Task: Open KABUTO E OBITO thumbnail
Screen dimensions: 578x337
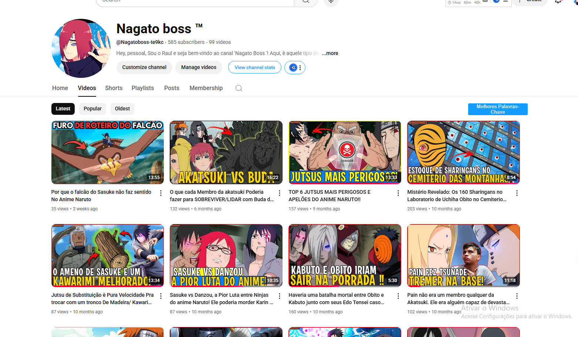Action: [345, 255]
